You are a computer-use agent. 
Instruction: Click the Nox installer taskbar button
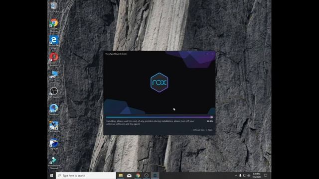coord(155,176)
